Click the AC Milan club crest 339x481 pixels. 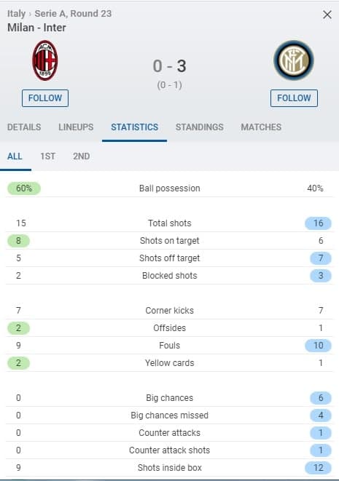[45, 60]
